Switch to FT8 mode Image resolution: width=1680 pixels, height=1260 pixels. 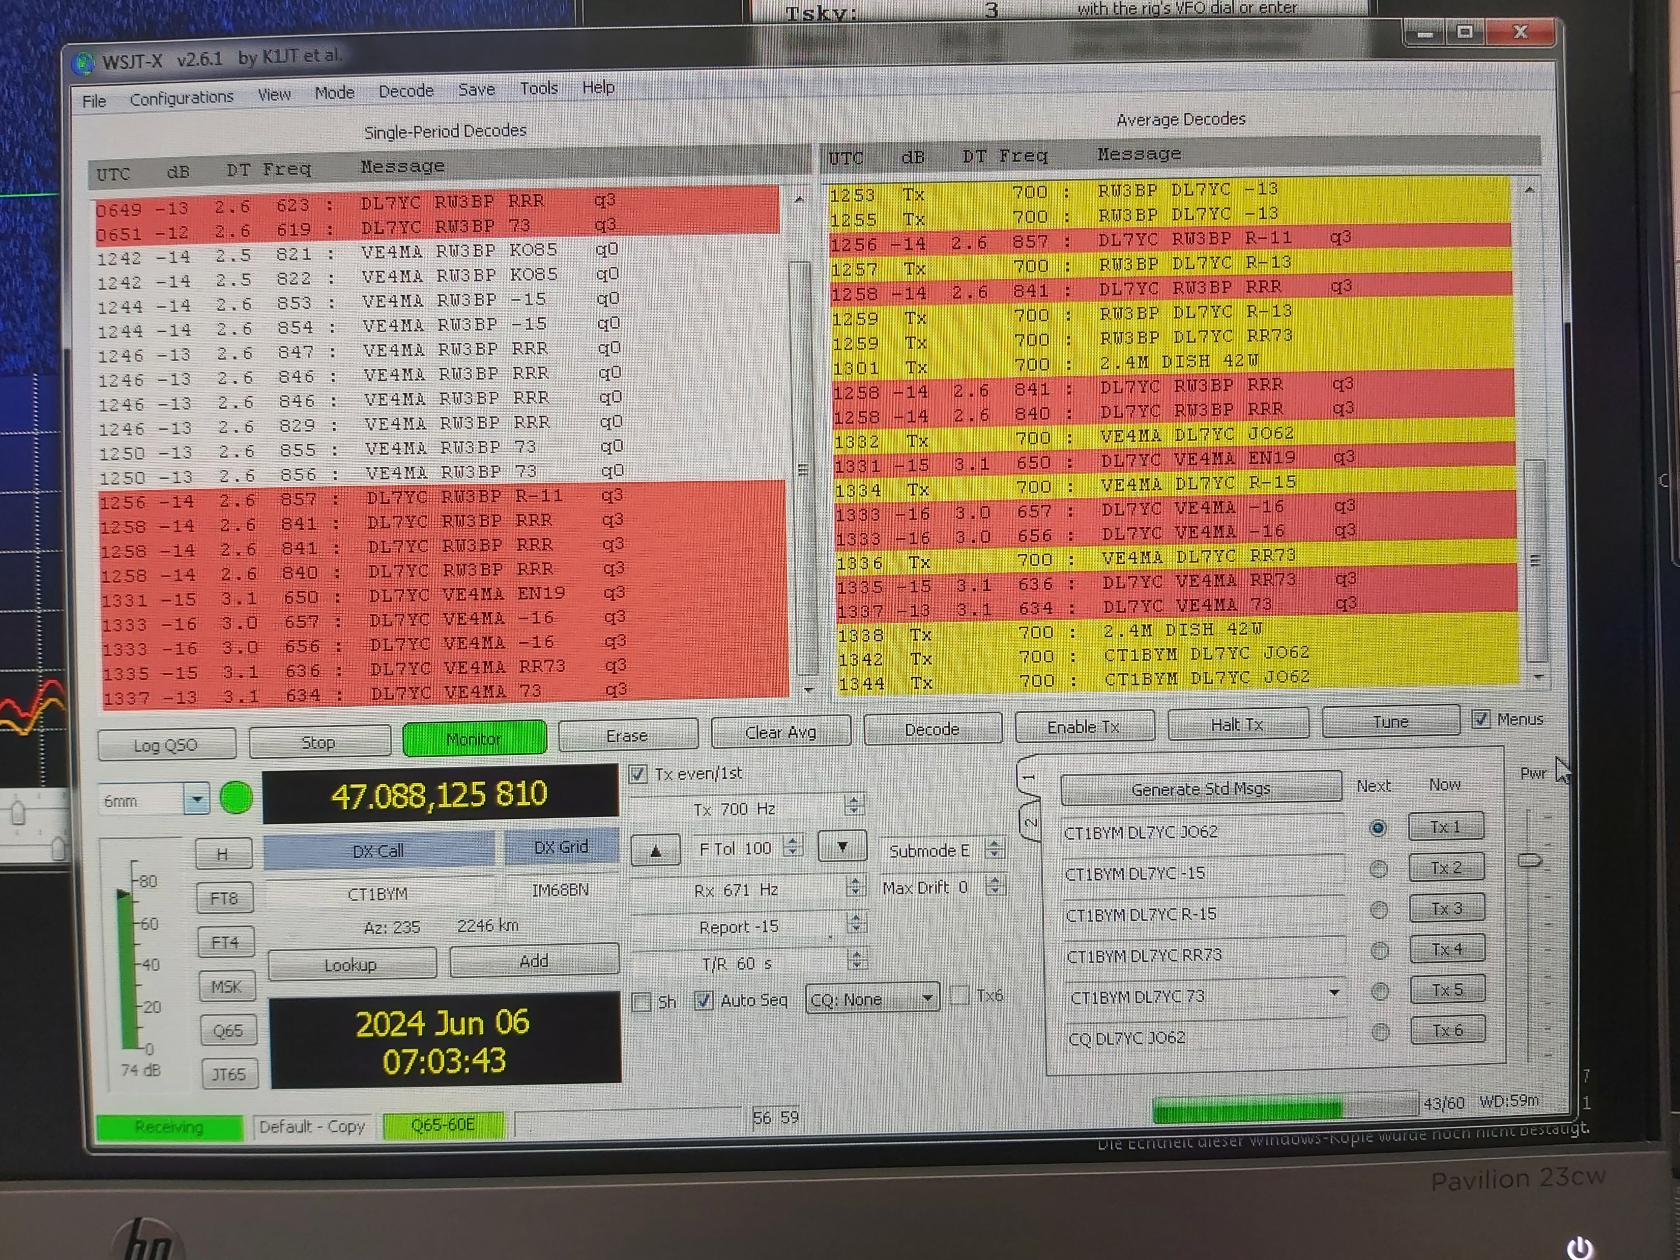[x=225, y=898]
